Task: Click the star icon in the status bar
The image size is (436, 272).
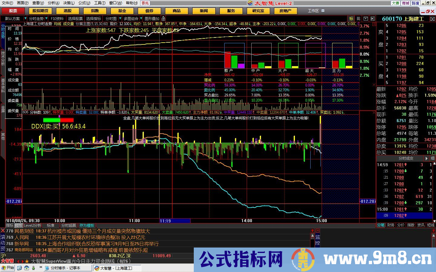Action: pos(27,261)
